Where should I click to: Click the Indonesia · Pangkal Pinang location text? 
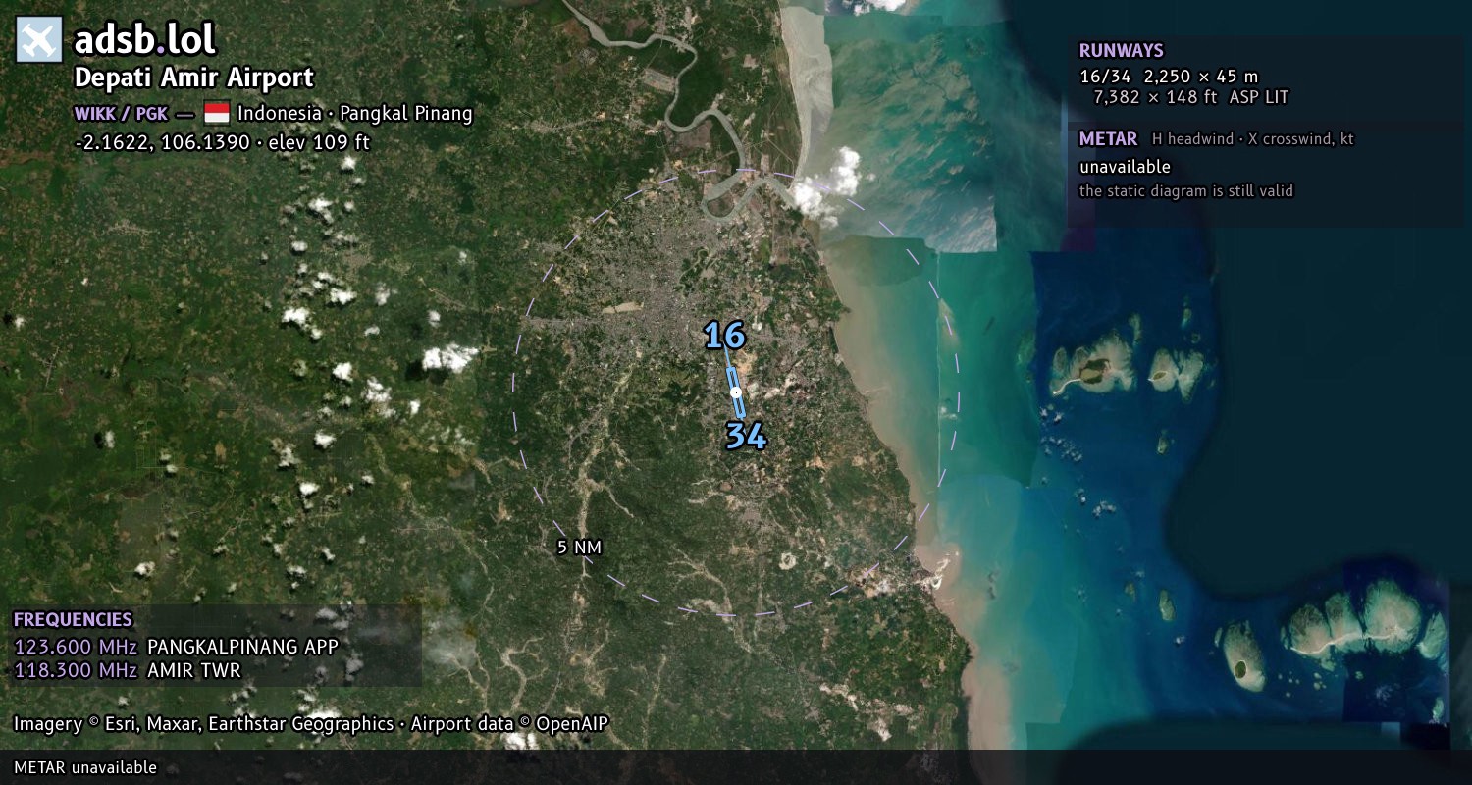click(x=355, y=113)
